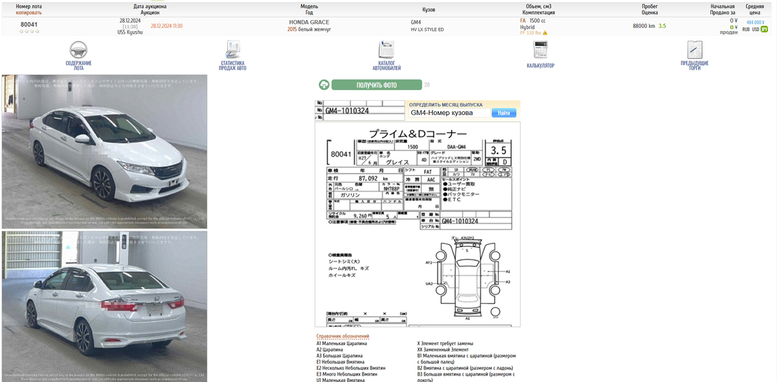Click the E3 Много Небольших Вмятин legend entry
777x382 pixels.
pos(346,374)
